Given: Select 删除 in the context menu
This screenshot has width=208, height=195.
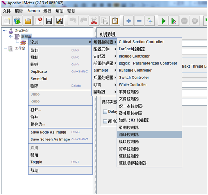Looking at the screenshot, I should (x=60, y=86).
